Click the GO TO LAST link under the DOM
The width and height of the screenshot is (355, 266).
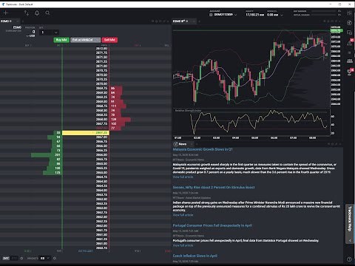pyautogui.click(x=86, y=251)
